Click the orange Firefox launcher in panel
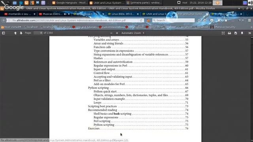The width and height of the screenshot is (253, 142). [26, 3]
